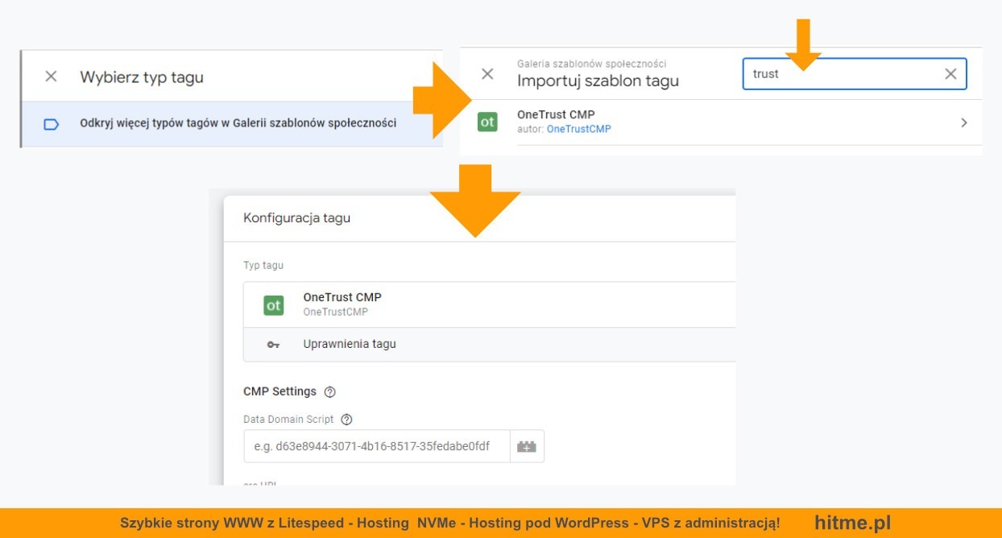Open help icon next to Data Domain Script

pos(347,420)
